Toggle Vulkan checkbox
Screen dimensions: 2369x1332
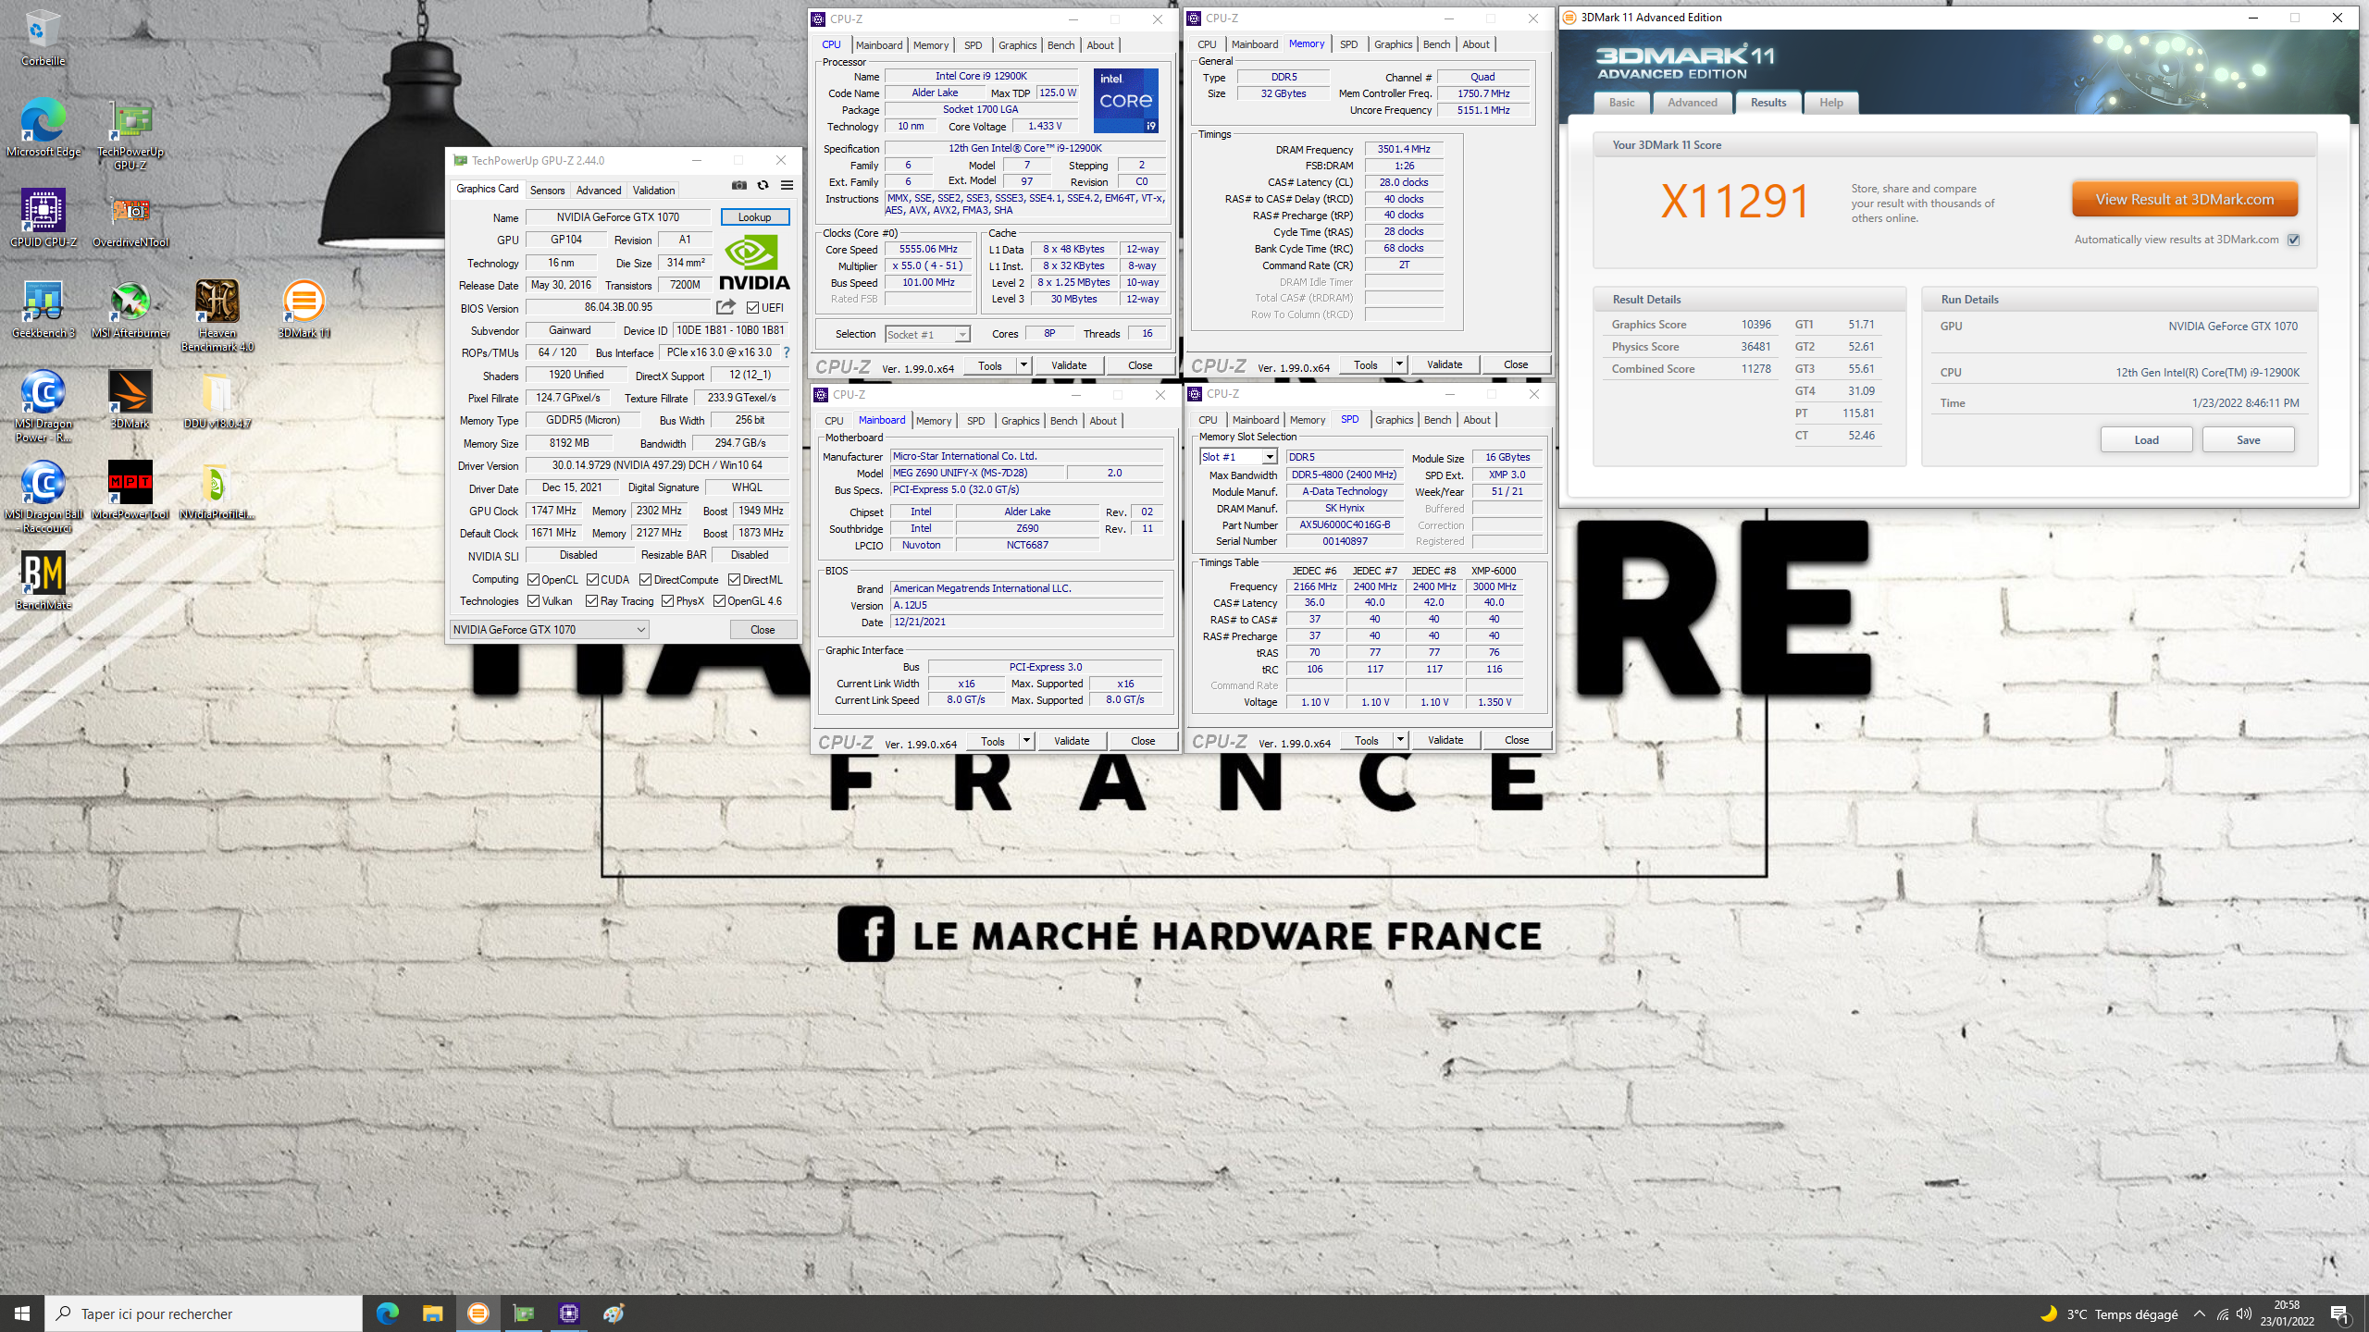pyautogui.click(x=533, y=601)
